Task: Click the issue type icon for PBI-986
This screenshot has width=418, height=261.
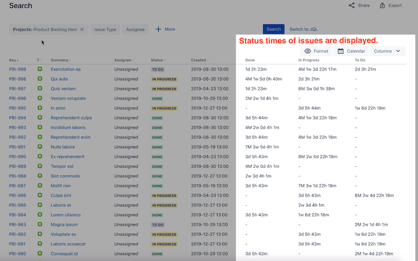Action: [x=40, y=195]
